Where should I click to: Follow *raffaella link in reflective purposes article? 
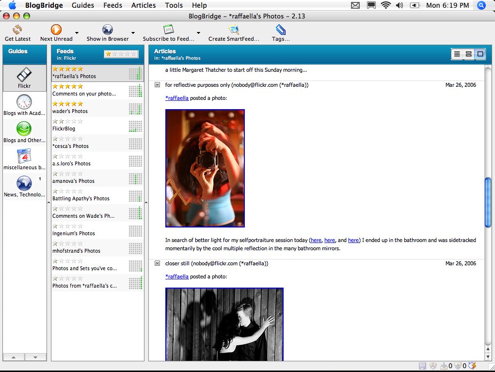(x=177, y=98)
